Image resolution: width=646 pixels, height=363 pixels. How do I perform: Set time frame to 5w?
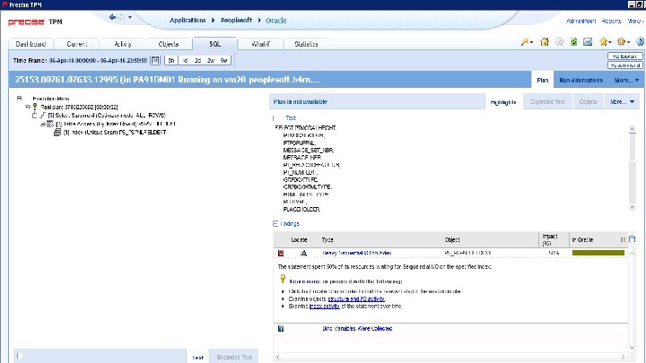coord(223,61)
